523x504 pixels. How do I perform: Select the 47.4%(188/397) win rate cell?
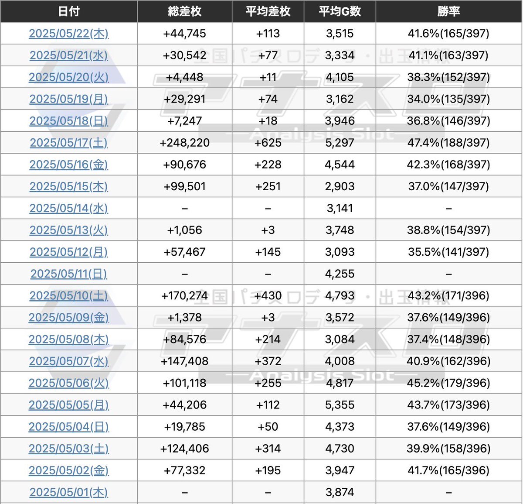[449, 143]
